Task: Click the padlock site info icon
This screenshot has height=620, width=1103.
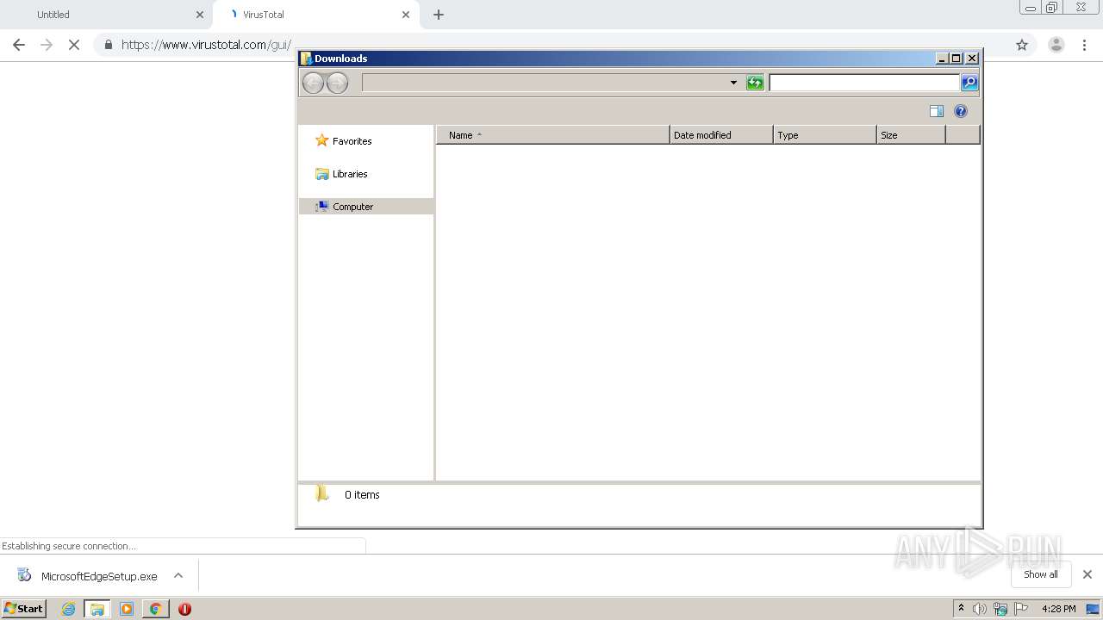Action: [108, 45]
